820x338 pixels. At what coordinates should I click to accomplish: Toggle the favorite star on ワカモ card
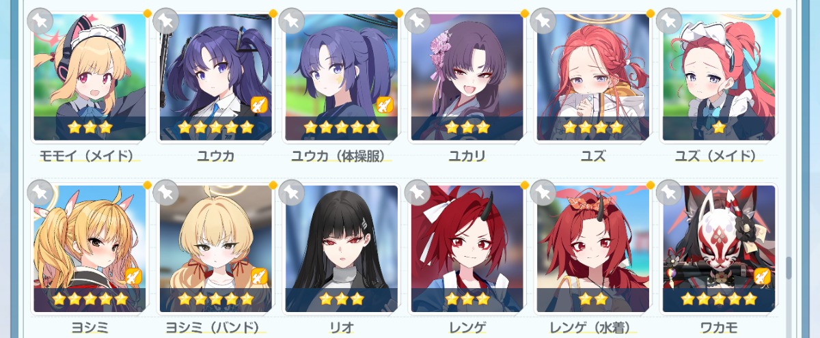[x=669, y=193]
